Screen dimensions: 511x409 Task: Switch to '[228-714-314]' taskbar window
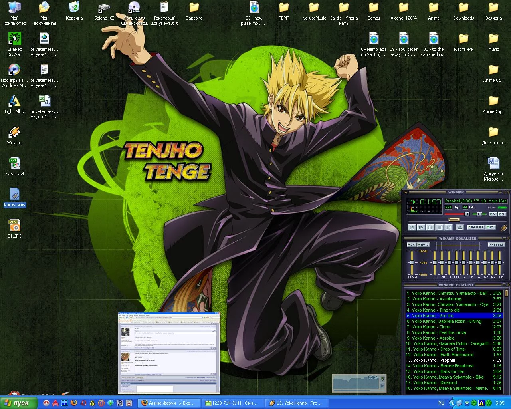tap(232, 403)
